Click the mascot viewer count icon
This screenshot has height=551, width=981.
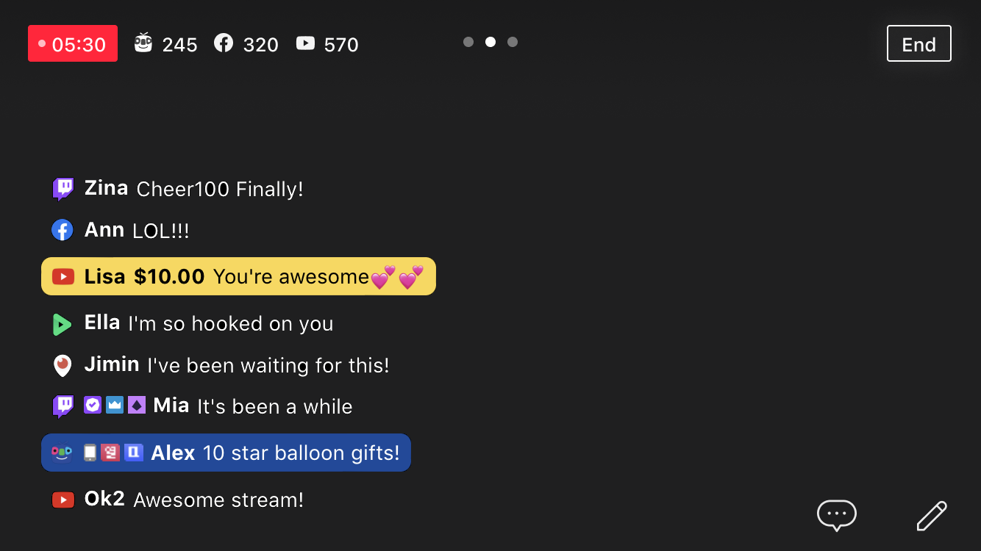click(x=143, y=43)
